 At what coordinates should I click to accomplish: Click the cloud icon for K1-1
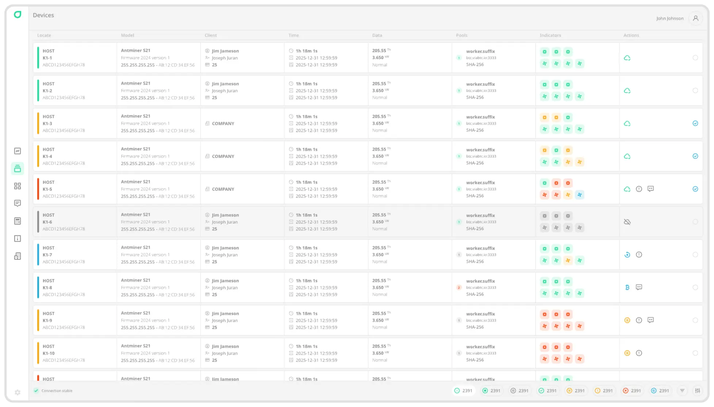pos(627,58)
